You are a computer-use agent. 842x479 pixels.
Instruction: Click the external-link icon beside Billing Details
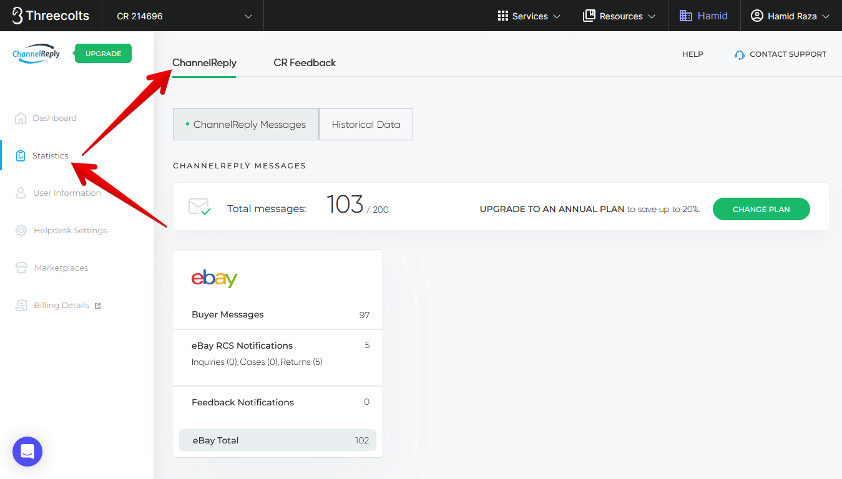97,306
